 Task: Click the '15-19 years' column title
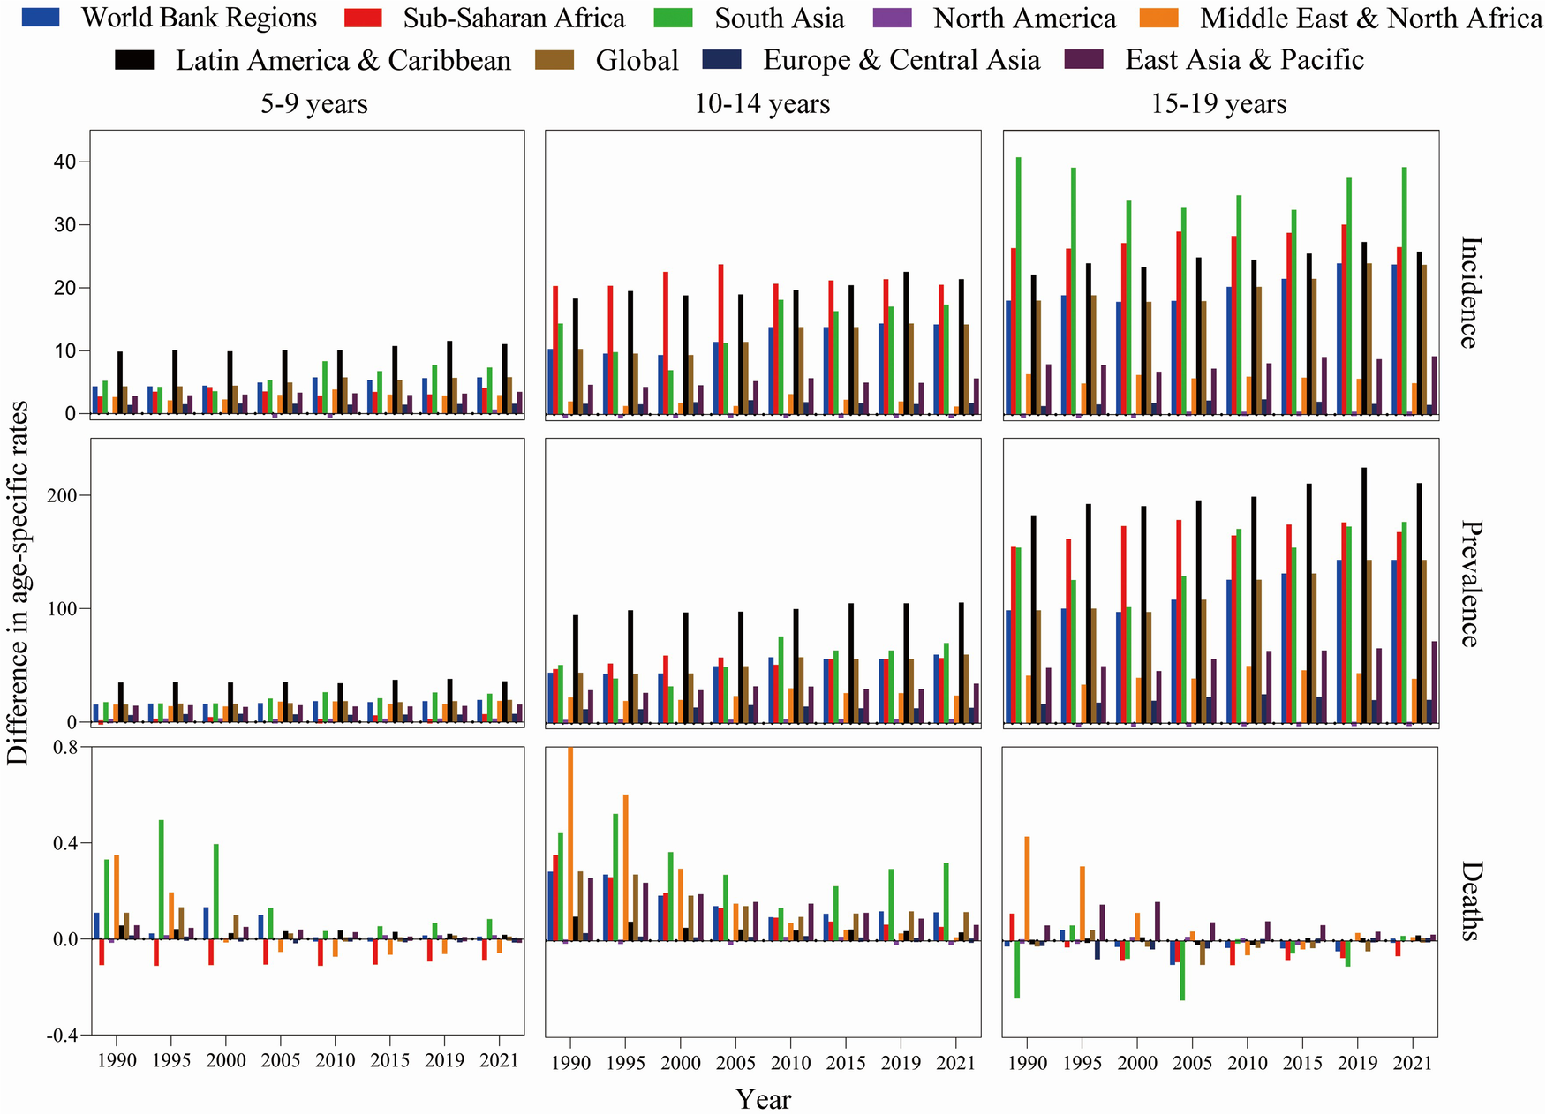click(1218, 104)
